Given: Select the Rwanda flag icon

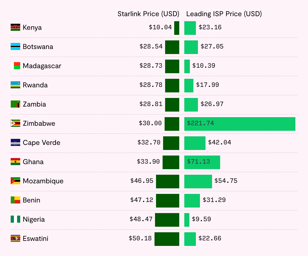Looking at the screenshot, I should [15, 85].
